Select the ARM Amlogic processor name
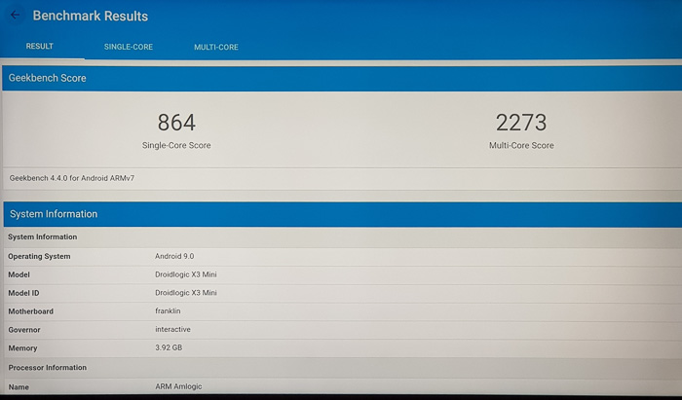This screenshot has height=400, width=682. [x=178, y=386]
